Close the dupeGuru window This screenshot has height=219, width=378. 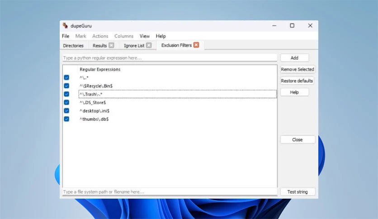click(x=310, y=26)
